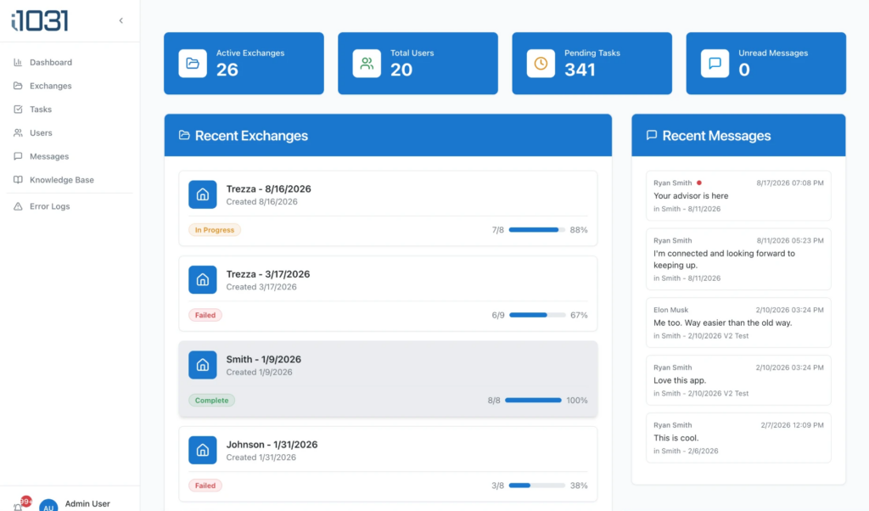869x511 pixels.
Task: Open the message 'Your advisor is here'
Action: 738,195
